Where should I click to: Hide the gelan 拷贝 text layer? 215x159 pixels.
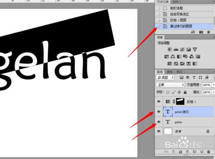tap(159, 112)
